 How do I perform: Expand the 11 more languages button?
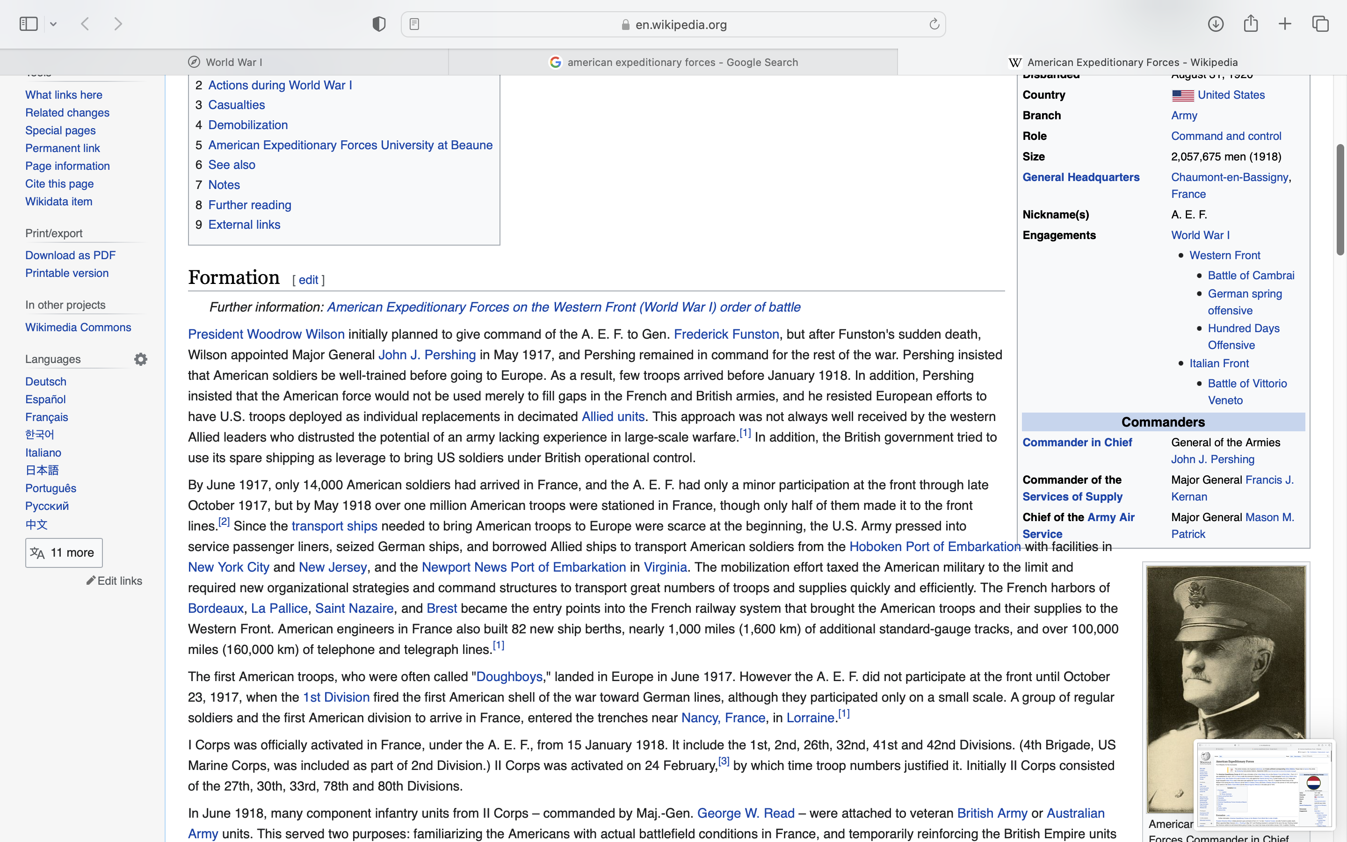(64, 553)
